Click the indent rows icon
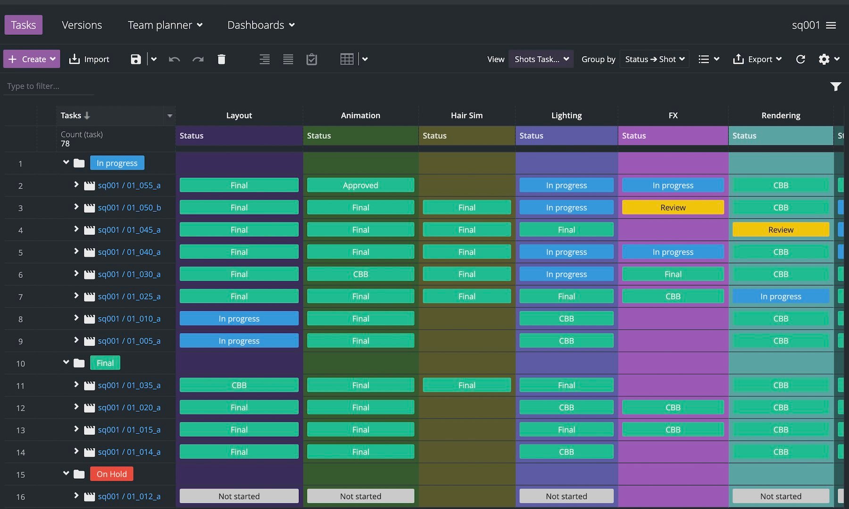This screenshot has width=849, height=509. [x=265, y=59]
